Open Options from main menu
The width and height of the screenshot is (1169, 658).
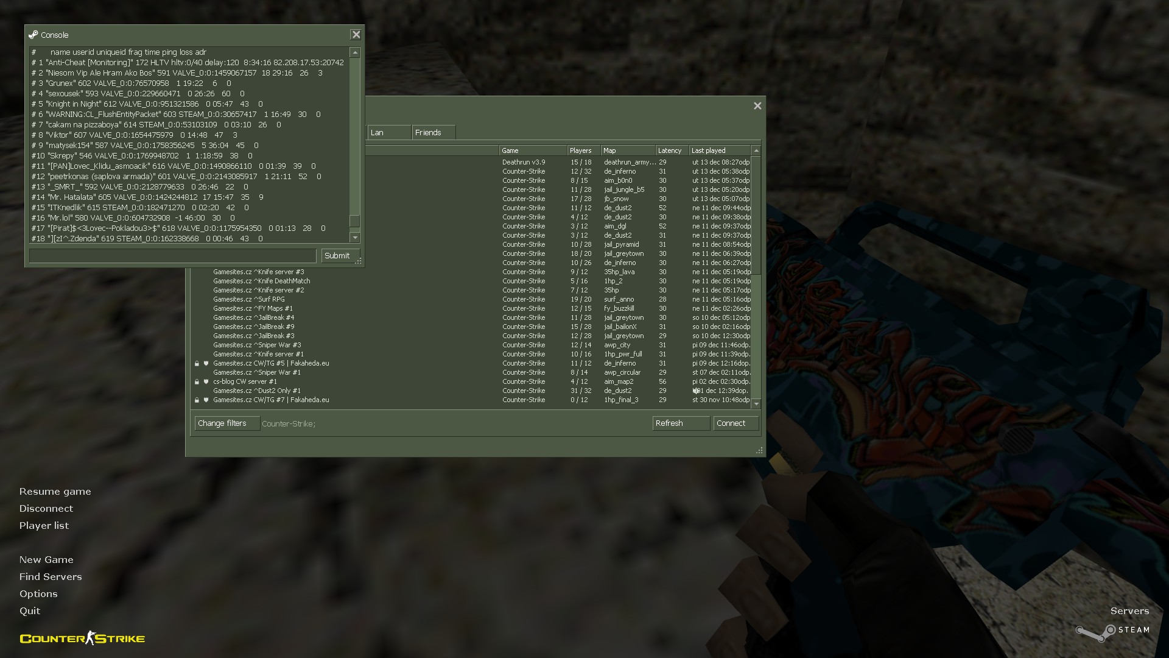pyautogui.click(x=38, y=594)
